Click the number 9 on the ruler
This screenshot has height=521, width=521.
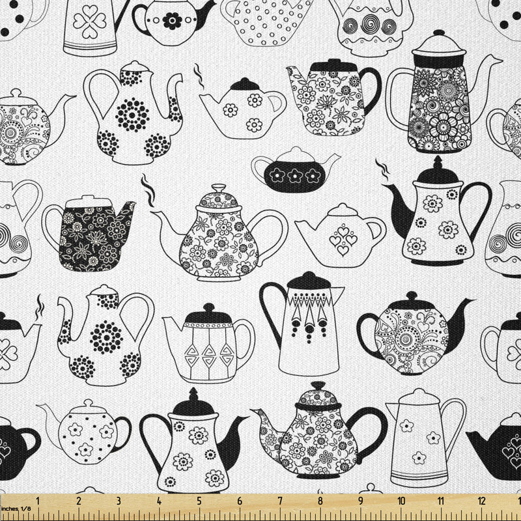pos(361,501)
